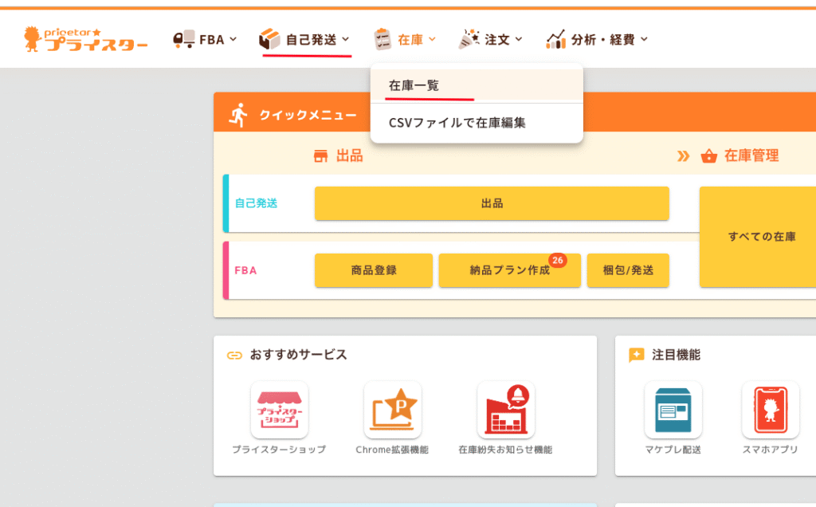The height and width of the screenshot is (507, 816).
Task: Click the FBA truck icon
Action: (x=184, y=39)
